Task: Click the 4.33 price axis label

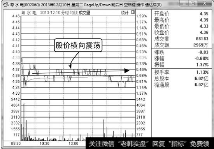Action: tap(16, 94)
